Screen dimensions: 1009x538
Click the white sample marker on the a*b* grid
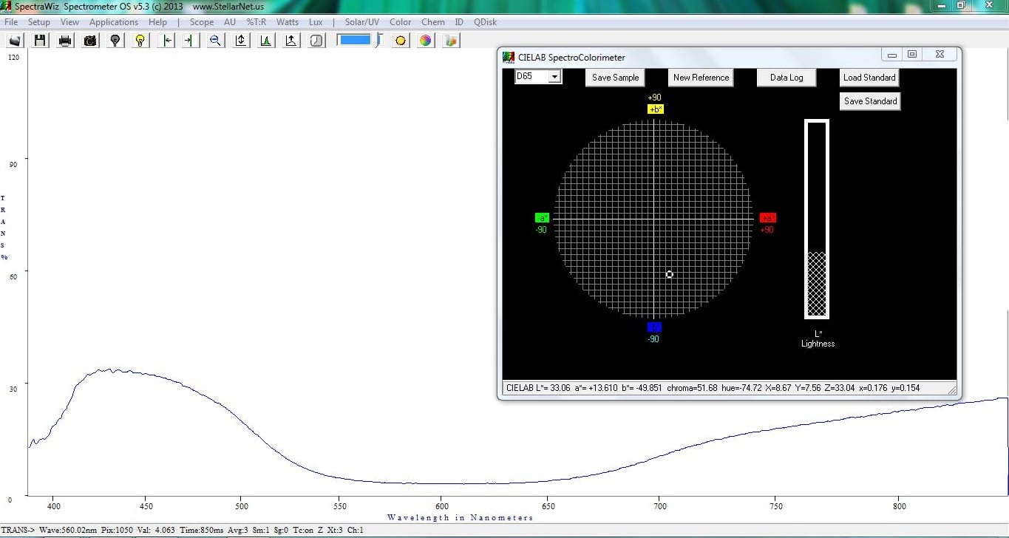pos(670,274)
